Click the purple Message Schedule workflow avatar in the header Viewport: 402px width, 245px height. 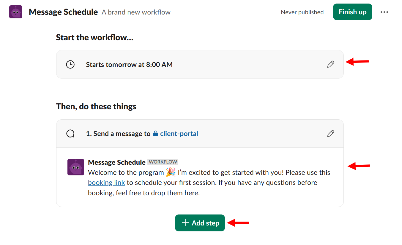coord(15,12)
